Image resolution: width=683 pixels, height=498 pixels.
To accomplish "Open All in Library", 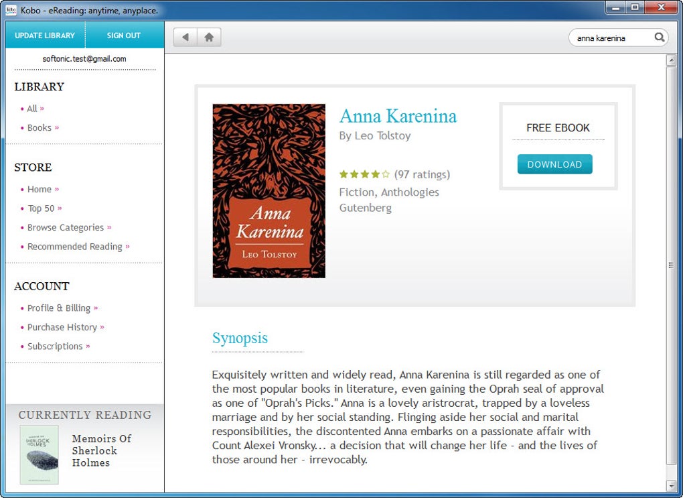I will coord(33,109).
